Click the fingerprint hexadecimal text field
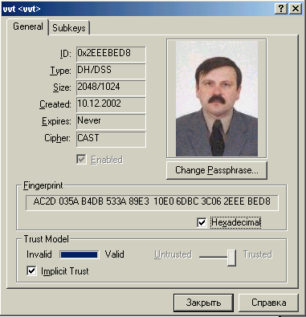This screenshot has width=306, height=317. pyautogui.click(x=152, y=202)
